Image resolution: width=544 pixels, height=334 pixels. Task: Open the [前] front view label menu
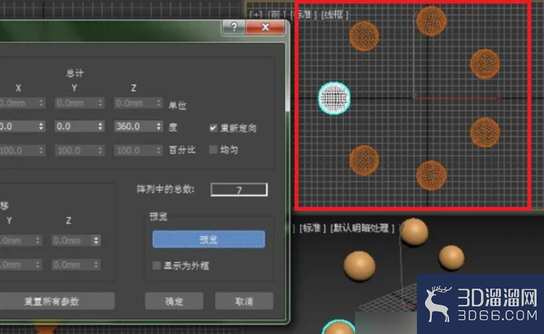click(276, 15)
